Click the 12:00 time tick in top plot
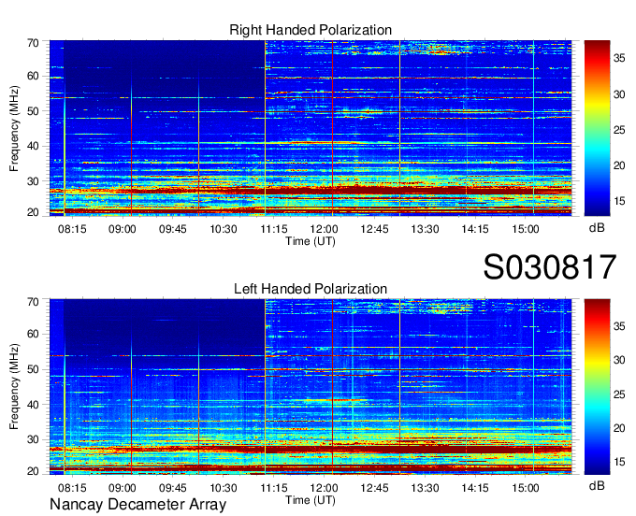This screenshot has width=636, height=516. [325, 229]
